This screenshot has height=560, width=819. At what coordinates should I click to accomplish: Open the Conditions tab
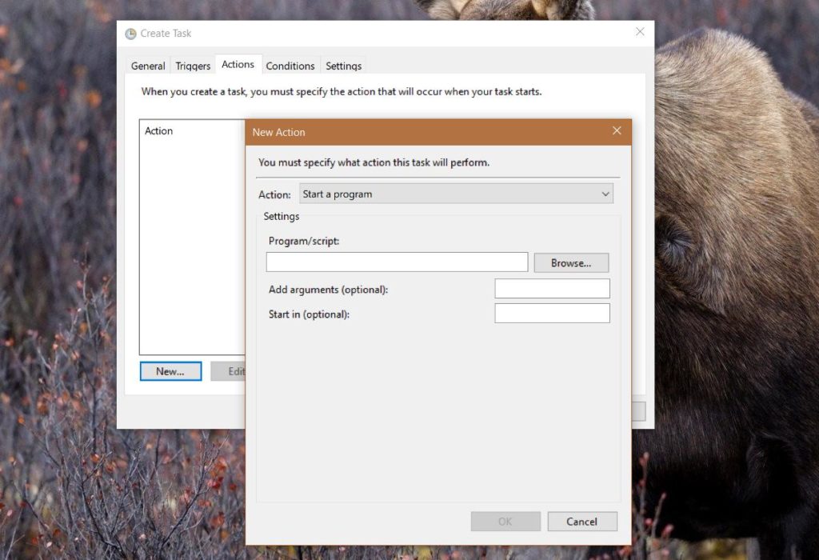coord(290,66)
